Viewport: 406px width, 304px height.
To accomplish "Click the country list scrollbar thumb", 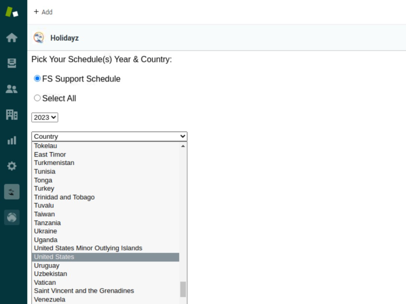I will (x=183, y=289).
